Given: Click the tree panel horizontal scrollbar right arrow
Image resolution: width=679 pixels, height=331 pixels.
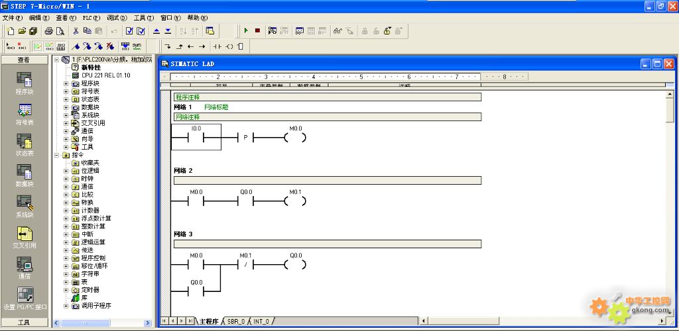Looking at the screenshot, I should (148, 323).
